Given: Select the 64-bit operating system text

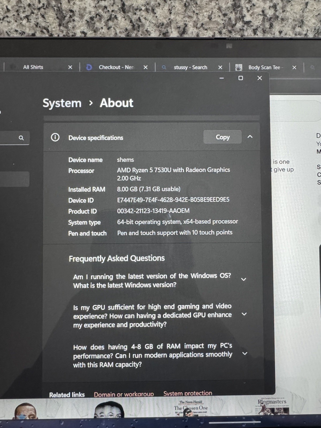Looking at the screenshot, I should [177, 222].
